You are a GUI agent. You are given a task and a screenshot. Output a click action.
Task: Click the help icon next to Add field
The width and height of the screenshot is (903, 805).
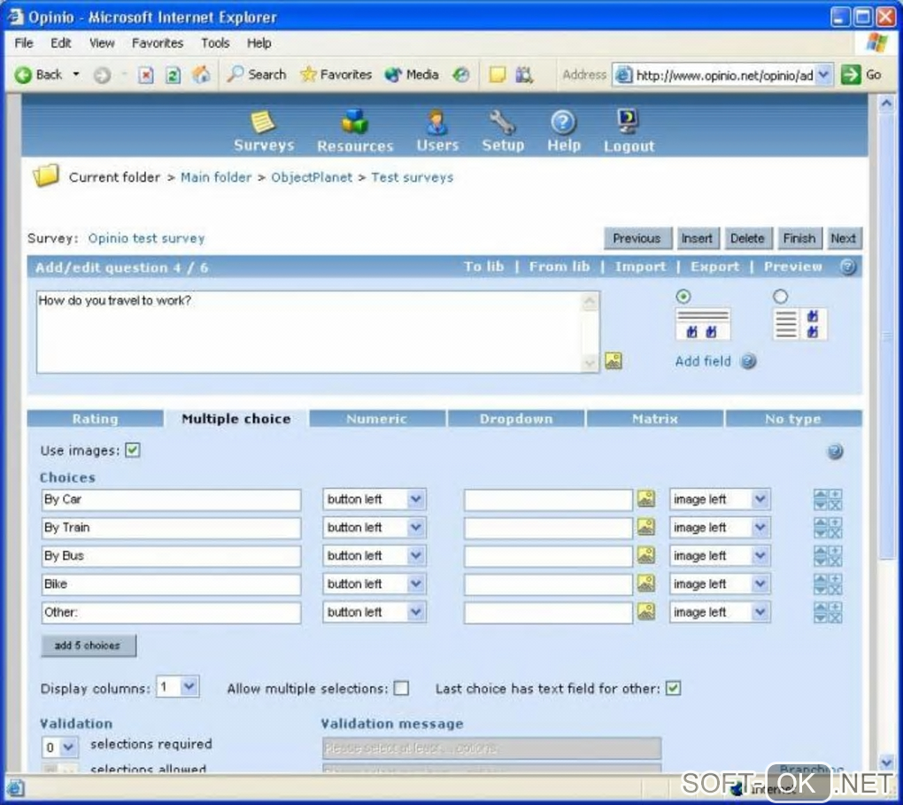click(x=748, y=361)
